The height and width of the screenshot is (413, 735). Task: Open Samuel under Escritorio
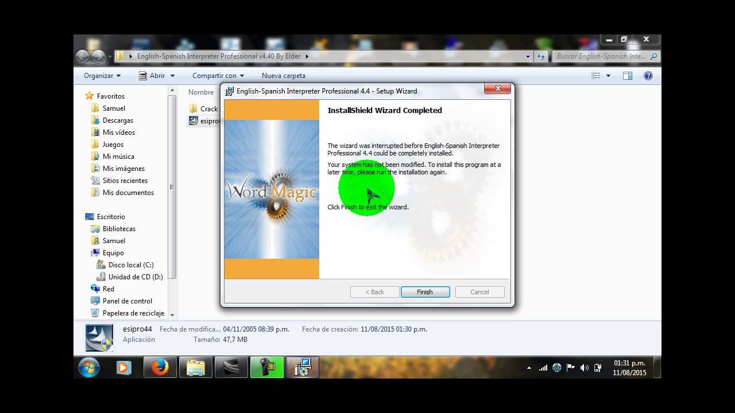114,241
